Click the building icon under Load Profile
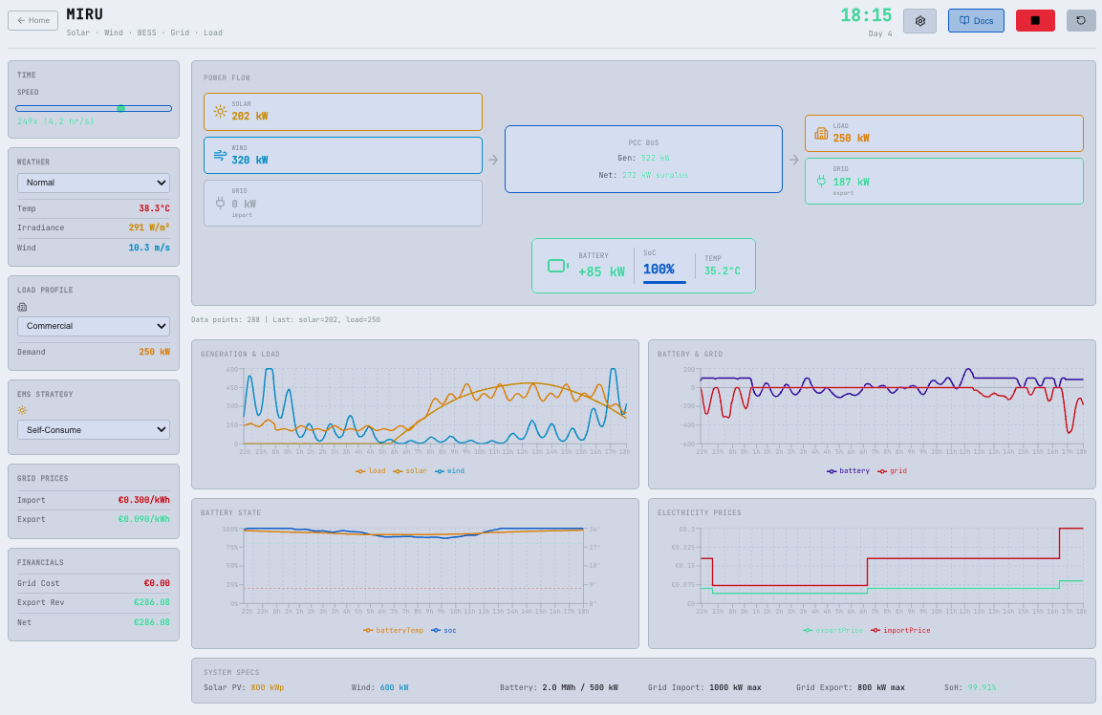The image size is (1102, 715). [22, 307]
